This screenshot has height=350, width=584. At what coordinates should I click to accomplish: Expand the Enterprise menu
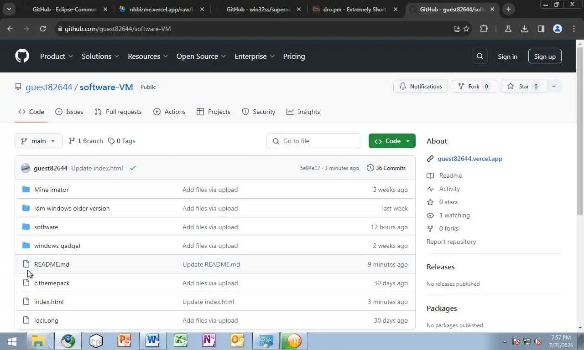255,56
